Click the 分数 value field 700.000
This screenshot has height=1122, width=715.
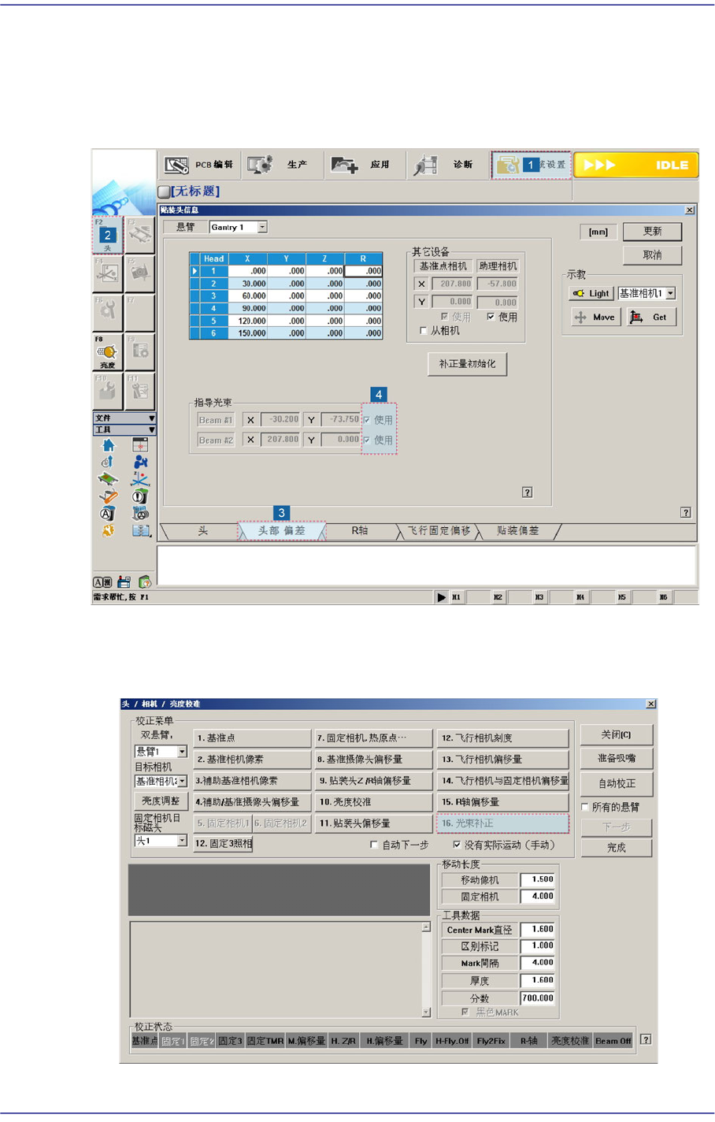(538, 998)
